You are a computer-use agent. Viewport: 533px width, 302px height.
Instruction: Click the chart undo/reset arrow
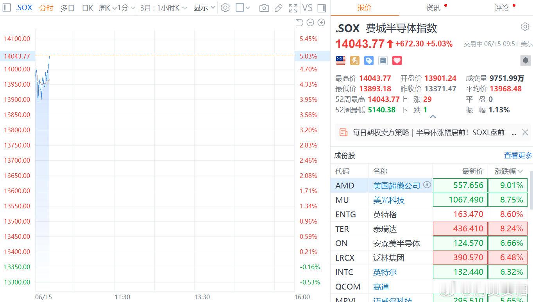pyautogui.click(x=300, y=23)
